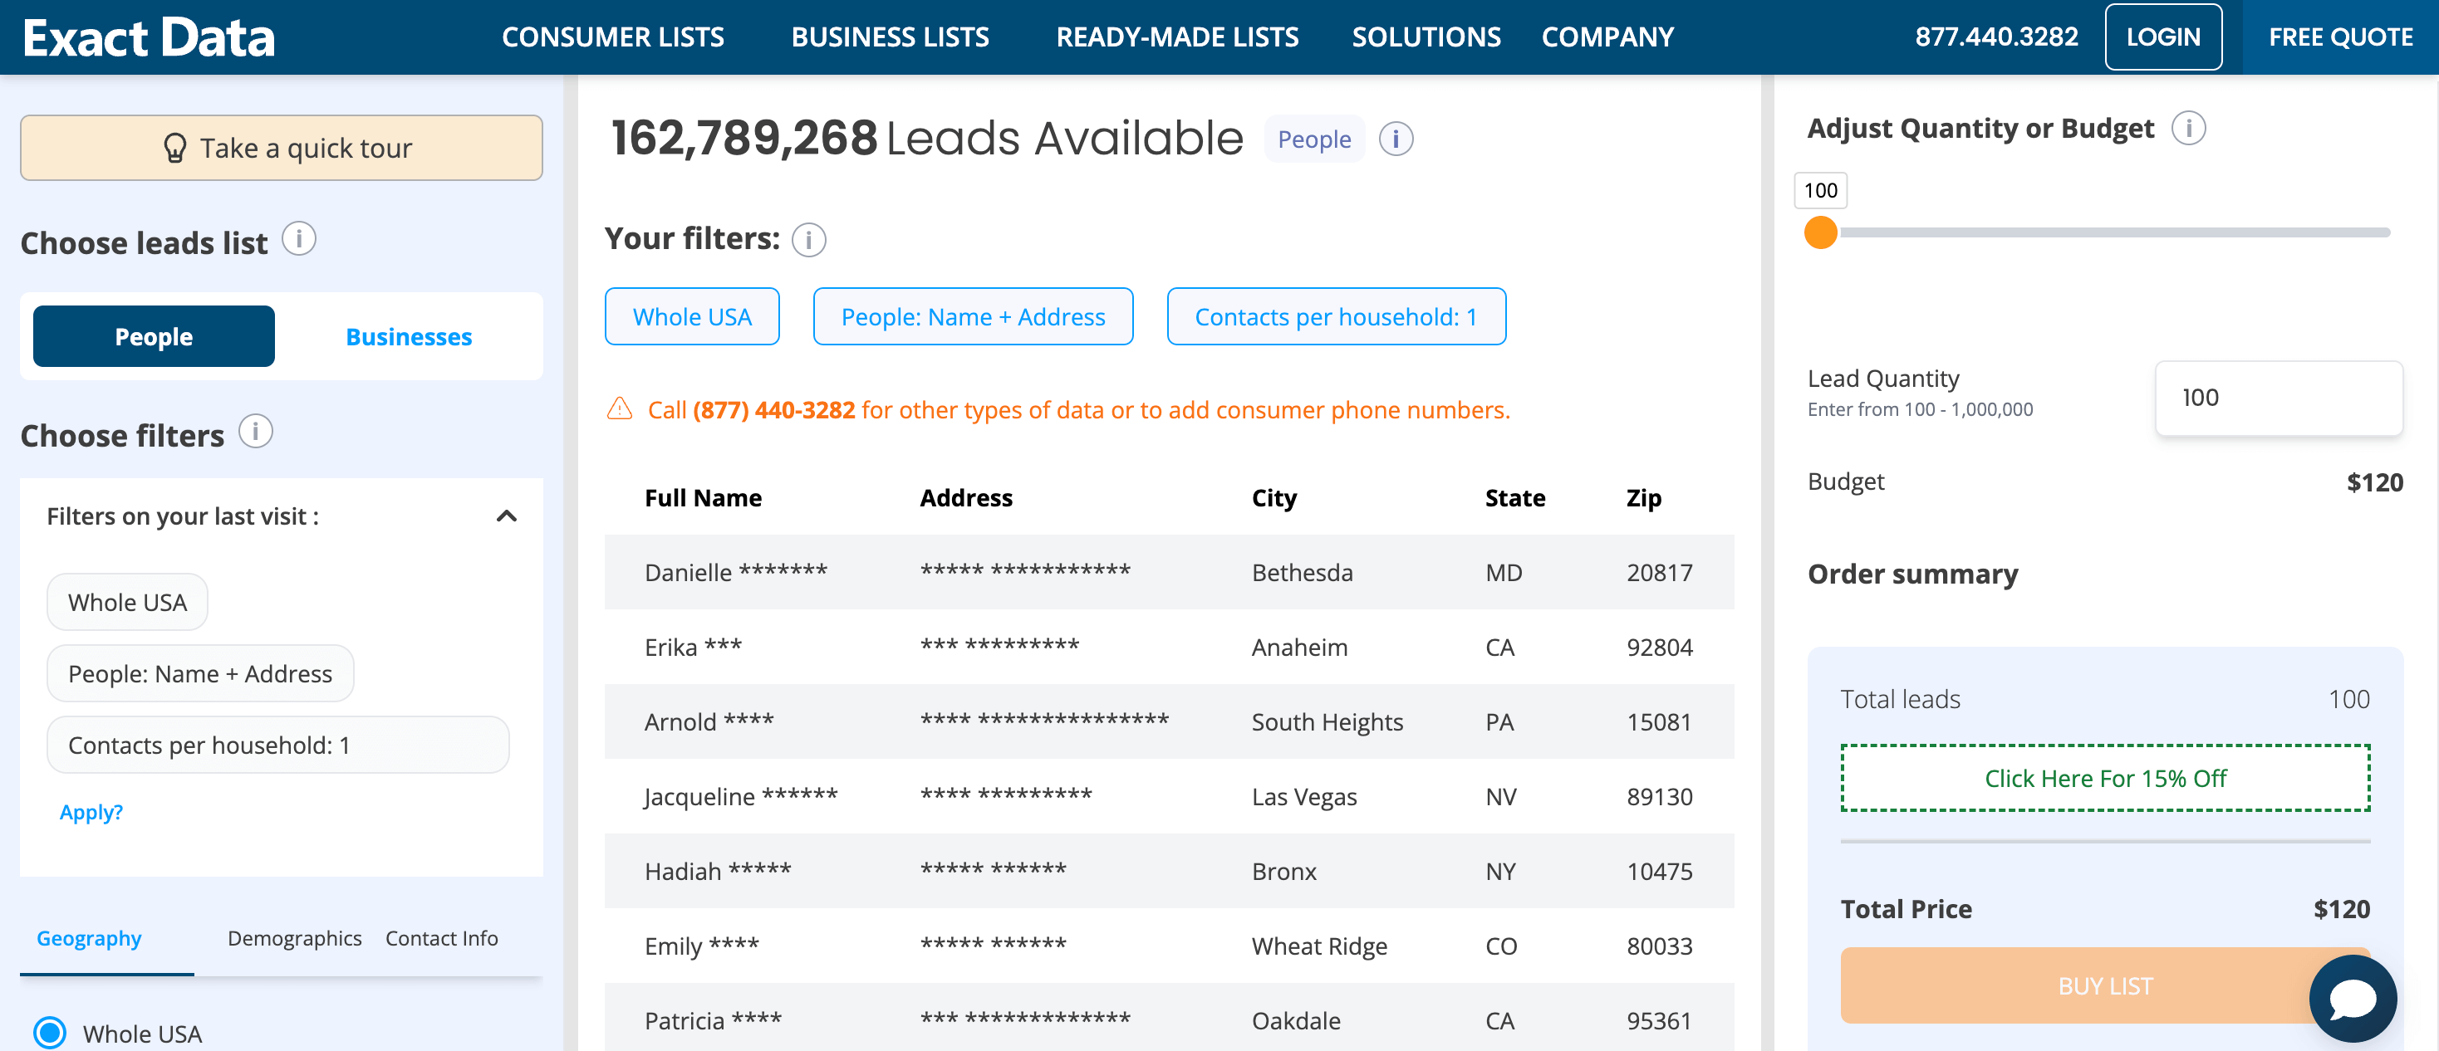Switch to the Geography tab

[x=89, y=937]
